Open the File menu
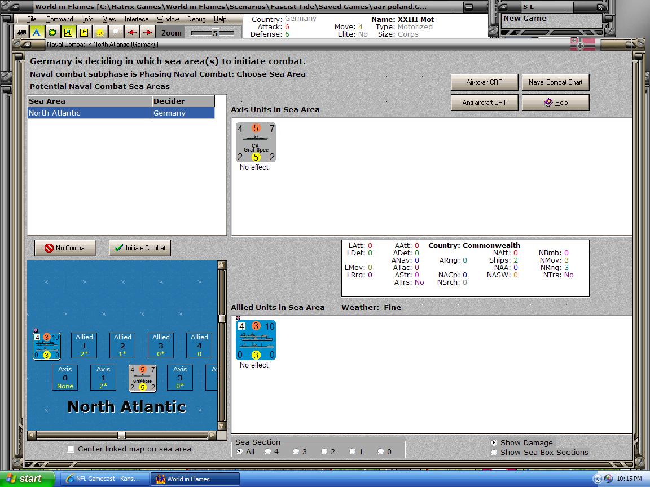Screen dimensions: 650x487 tap(32, 19)
